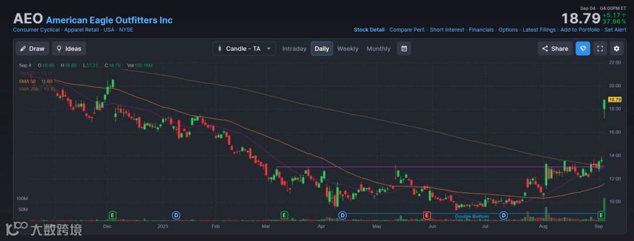Switch to Intraday timeframe

click(294, 49)
